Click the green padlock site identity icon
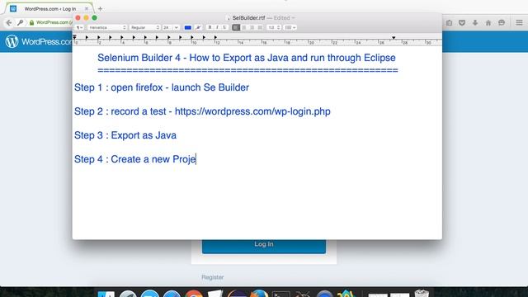Viewport: 528px width, 297px height. click(x=31, y=22)
